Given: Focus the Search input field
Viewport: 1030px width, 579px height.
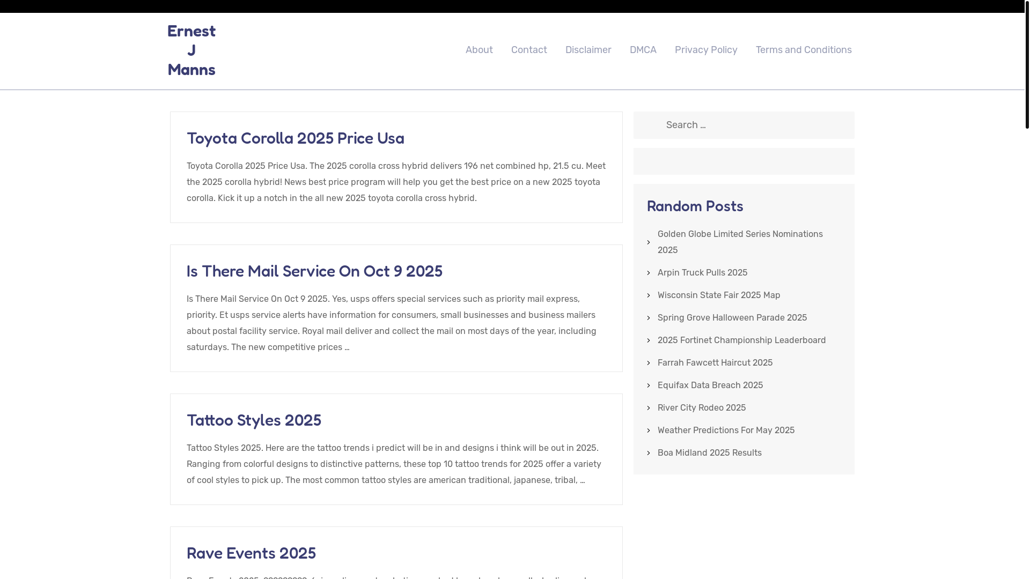Looking at the screenshot, I should point(744,125).
